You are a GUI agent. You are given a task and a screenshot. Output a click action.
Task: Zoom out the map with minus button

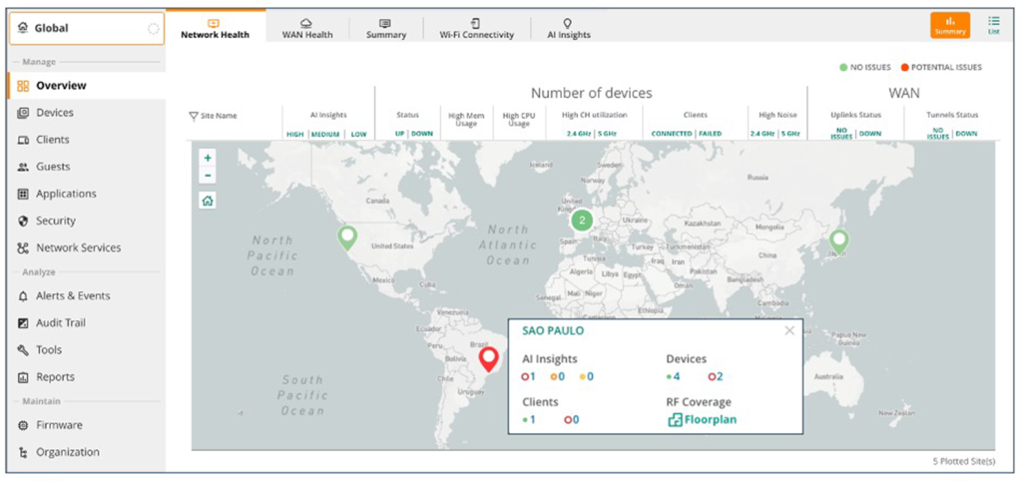coord(208,176)
